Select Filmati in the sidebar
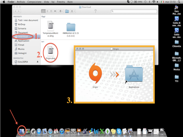183x137 pixels. (x=26, y=45)
